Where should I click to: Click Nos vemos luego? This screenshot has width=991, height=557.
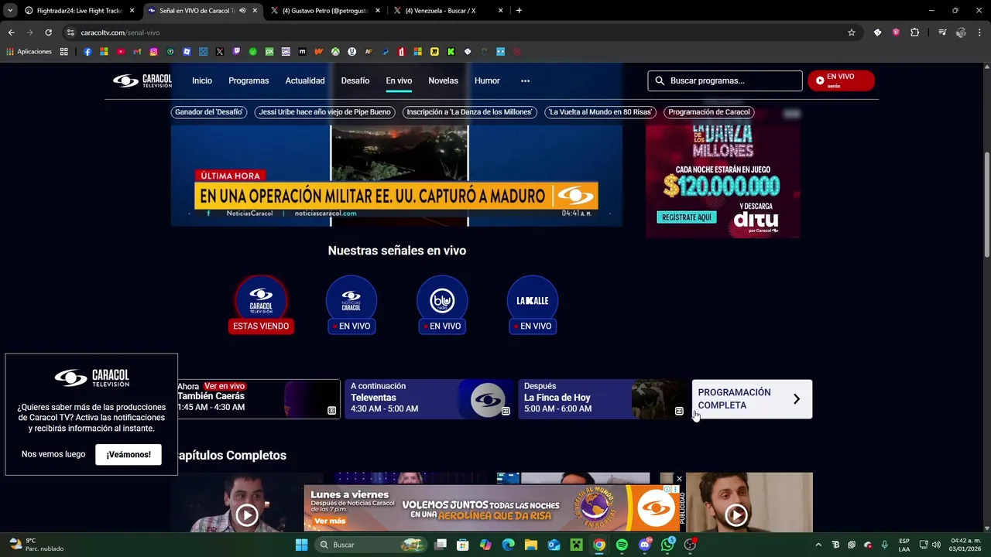coord(53,454)
